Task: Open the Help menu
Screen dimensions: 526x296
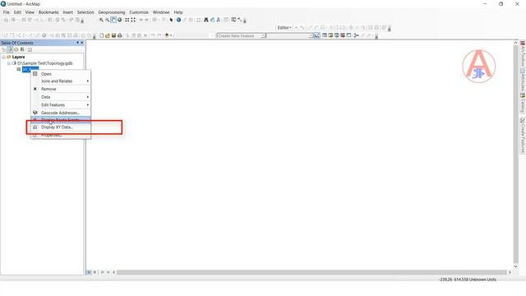Action: click(178, 12)
